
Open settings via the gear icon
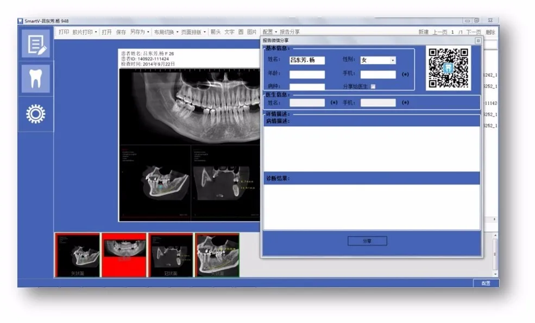[36, 114]
